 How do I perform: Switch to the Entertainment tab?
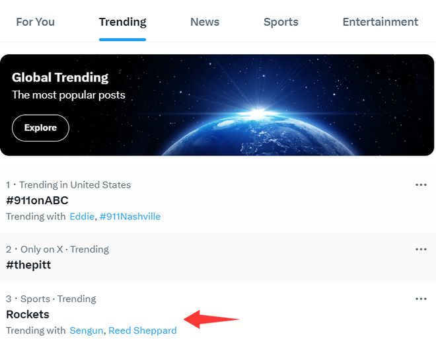[x=380, y=22]
